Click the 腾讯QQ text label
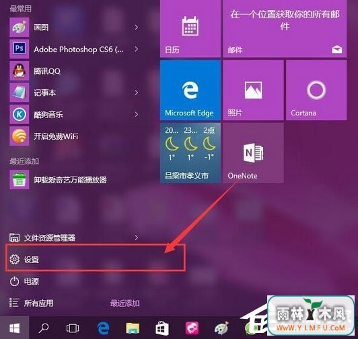Viewport: 358px width, 339px height. tap(47, 71)
